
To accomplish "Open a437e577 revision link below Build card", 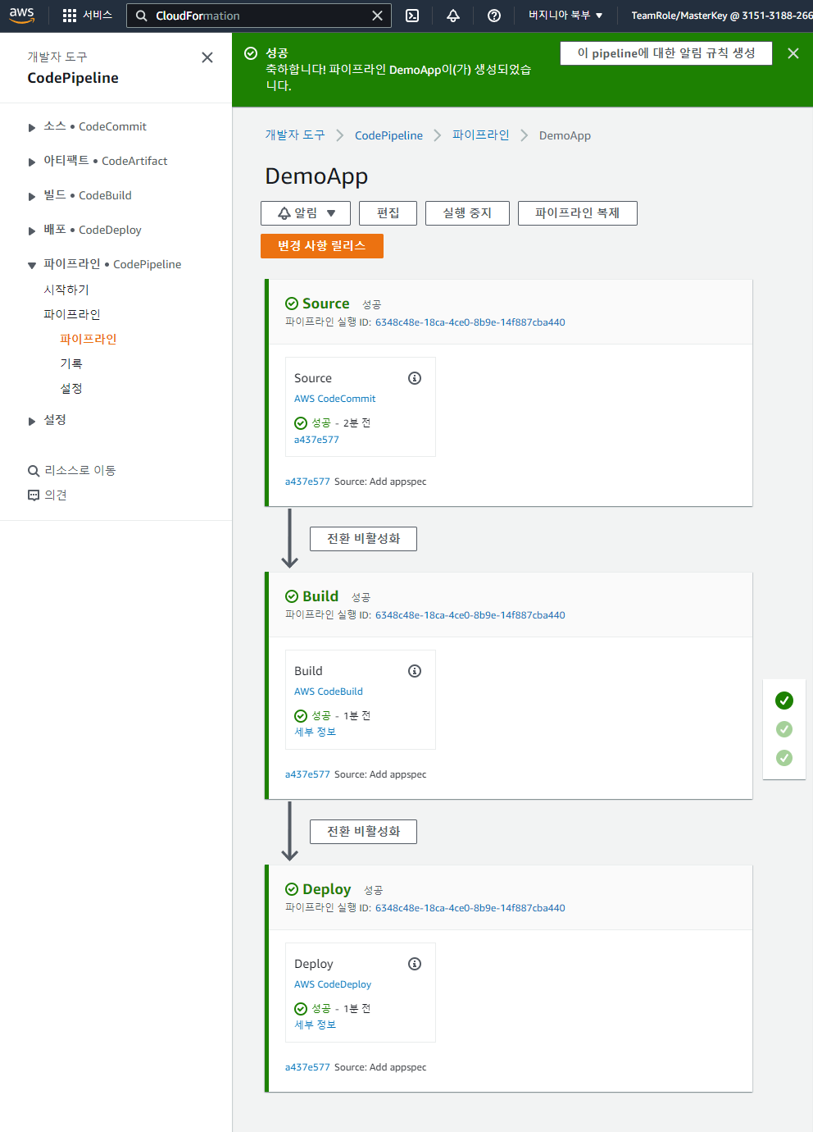I will (x=307, y=774).
